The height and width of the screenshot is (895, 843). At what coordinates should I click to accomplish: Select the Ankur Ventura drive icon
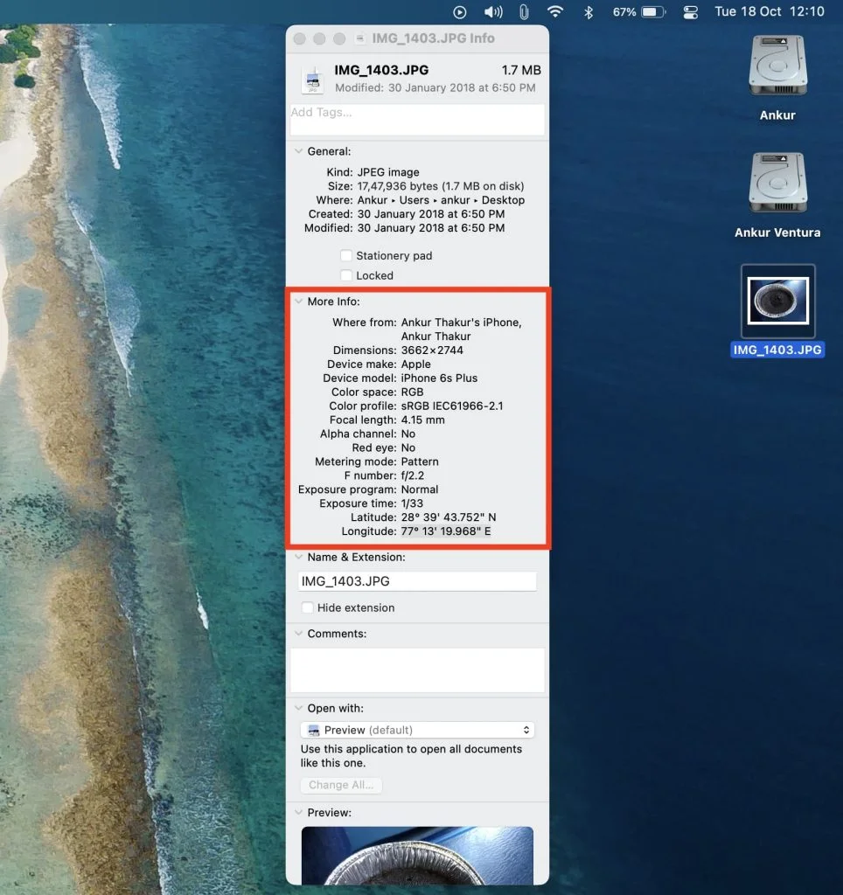click(778, 182)
